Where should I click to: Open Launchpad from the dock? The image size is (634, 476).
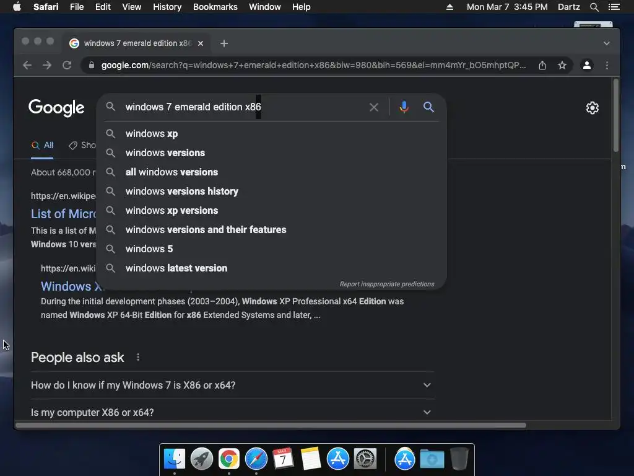(x=202, y=459)
